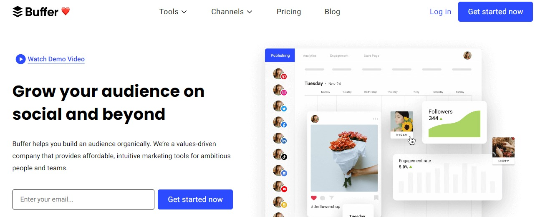Click the Log in link
This screenshot has width=540, height=217.
tap(440, 12)
